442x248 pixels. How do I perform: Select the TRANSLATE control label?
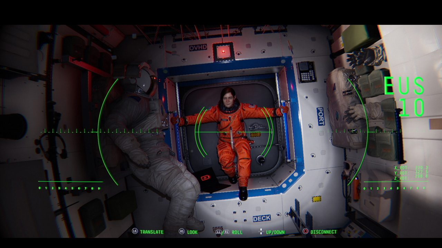click(152, 232)
